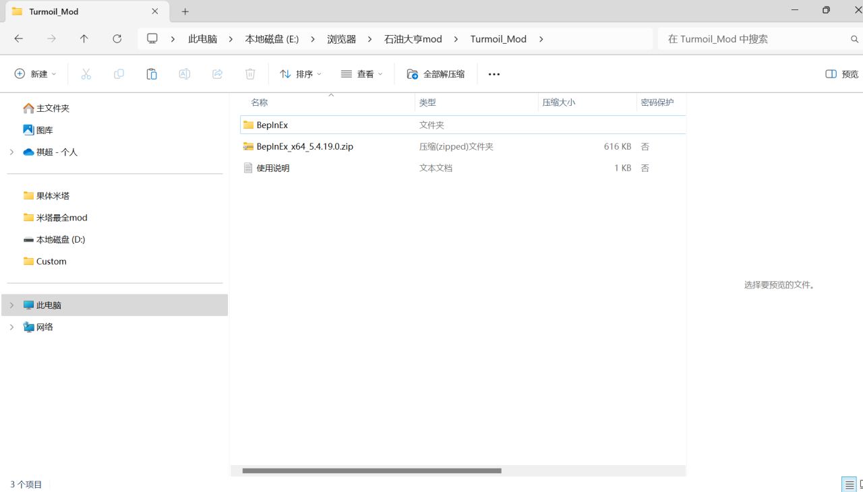Select the BepInEx folder row
The height and width of the screenshot is (492, 863).
point(463,125)
